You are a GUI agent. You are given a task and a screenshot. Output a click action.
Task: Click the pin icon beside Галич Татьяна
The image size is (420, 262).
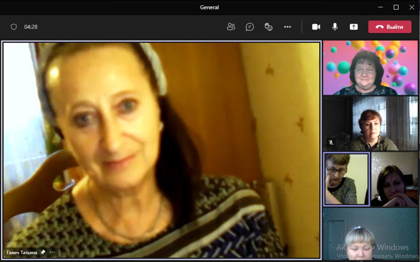click(x=43, y=253)
